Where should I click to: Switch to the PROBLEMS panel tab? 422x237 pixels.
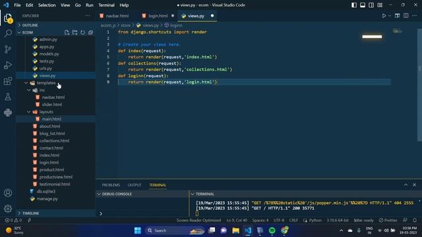point(111,185)
